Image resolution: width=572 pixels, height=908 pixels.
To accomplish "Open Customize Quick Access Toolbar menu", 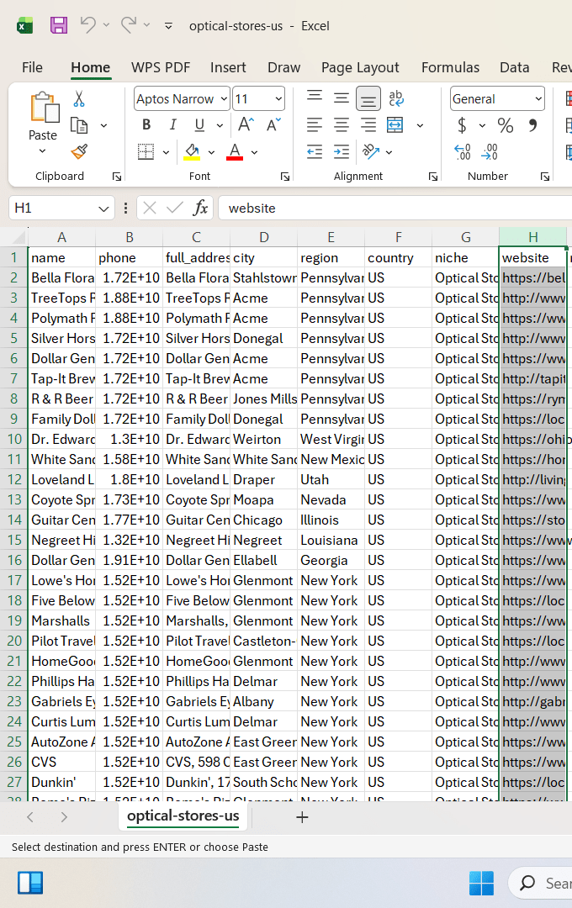I will pos(168,26).
